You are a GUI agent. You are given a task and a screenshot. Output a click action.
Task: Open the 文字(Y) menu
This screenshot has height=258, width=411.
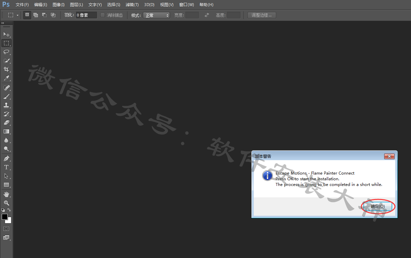point(95,5)
